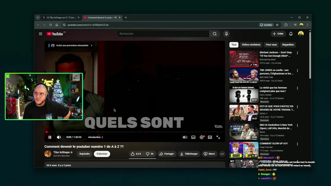Open the media control icon in toolbar

click(x=295, y=25)
